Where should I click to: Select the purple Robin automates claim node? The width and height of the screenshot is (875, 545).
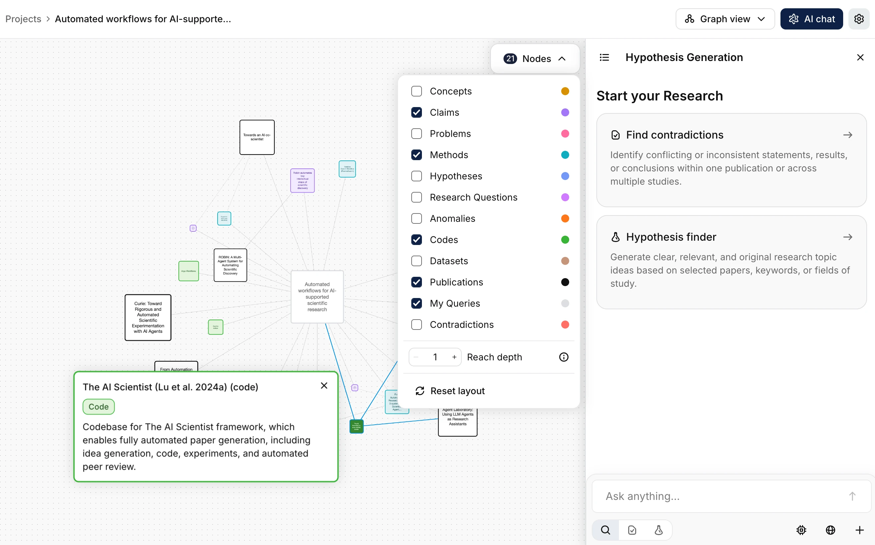pyautogui.click(x=302, y=181)
